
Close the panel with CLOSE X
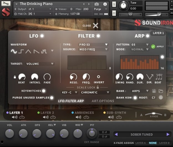tap(95, 26)
